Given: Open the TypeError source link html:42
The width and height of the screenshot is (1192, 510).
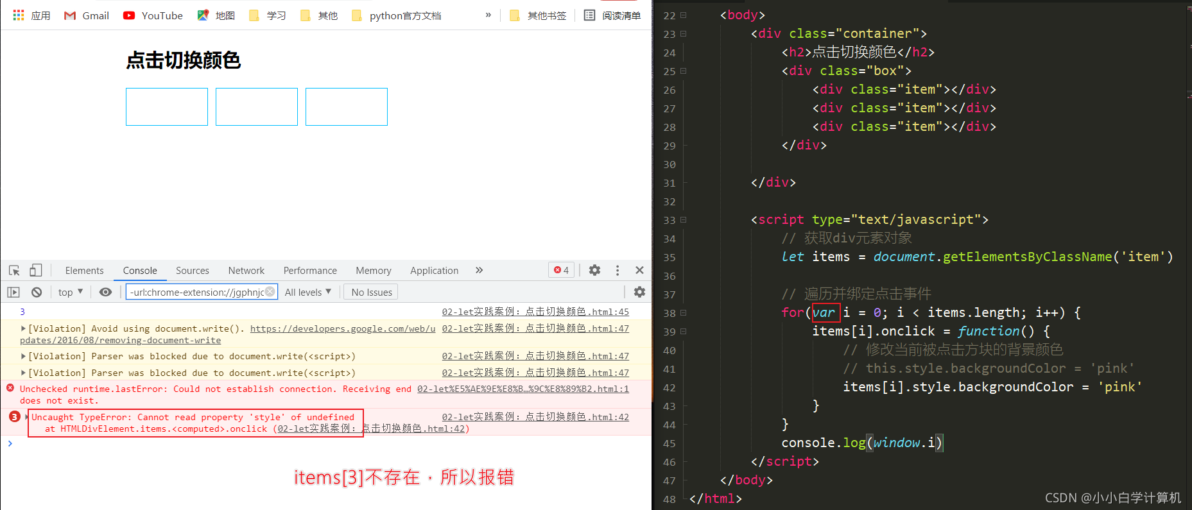Looking at the screenshot, I should pos(535,417).
